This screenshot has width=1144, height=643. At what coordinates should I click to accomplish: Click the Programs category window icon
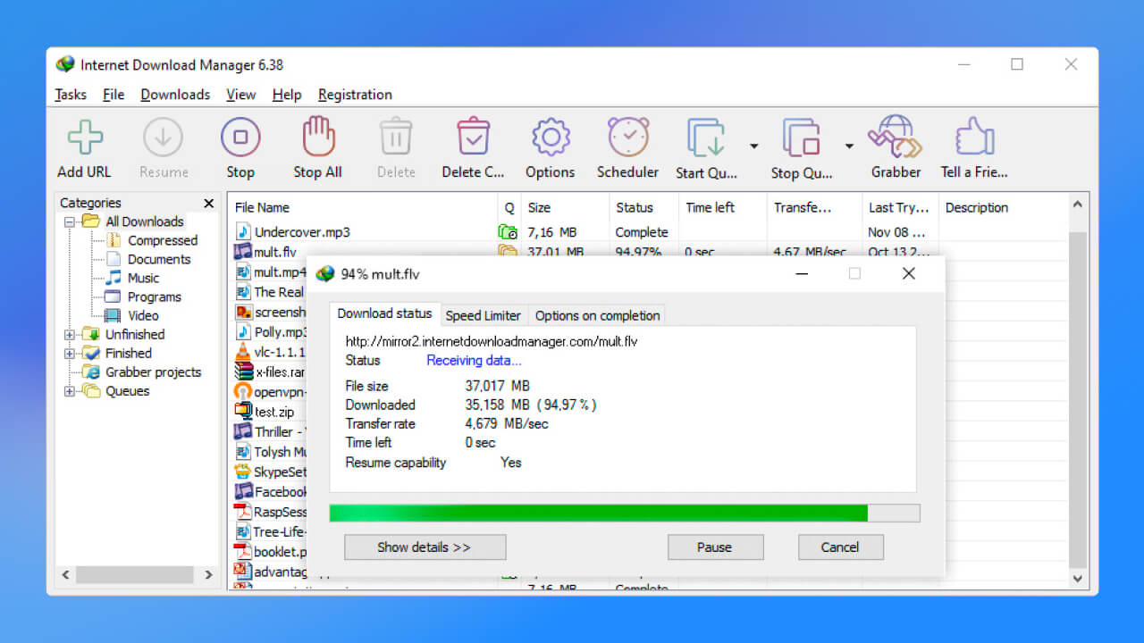click(113, 296)
